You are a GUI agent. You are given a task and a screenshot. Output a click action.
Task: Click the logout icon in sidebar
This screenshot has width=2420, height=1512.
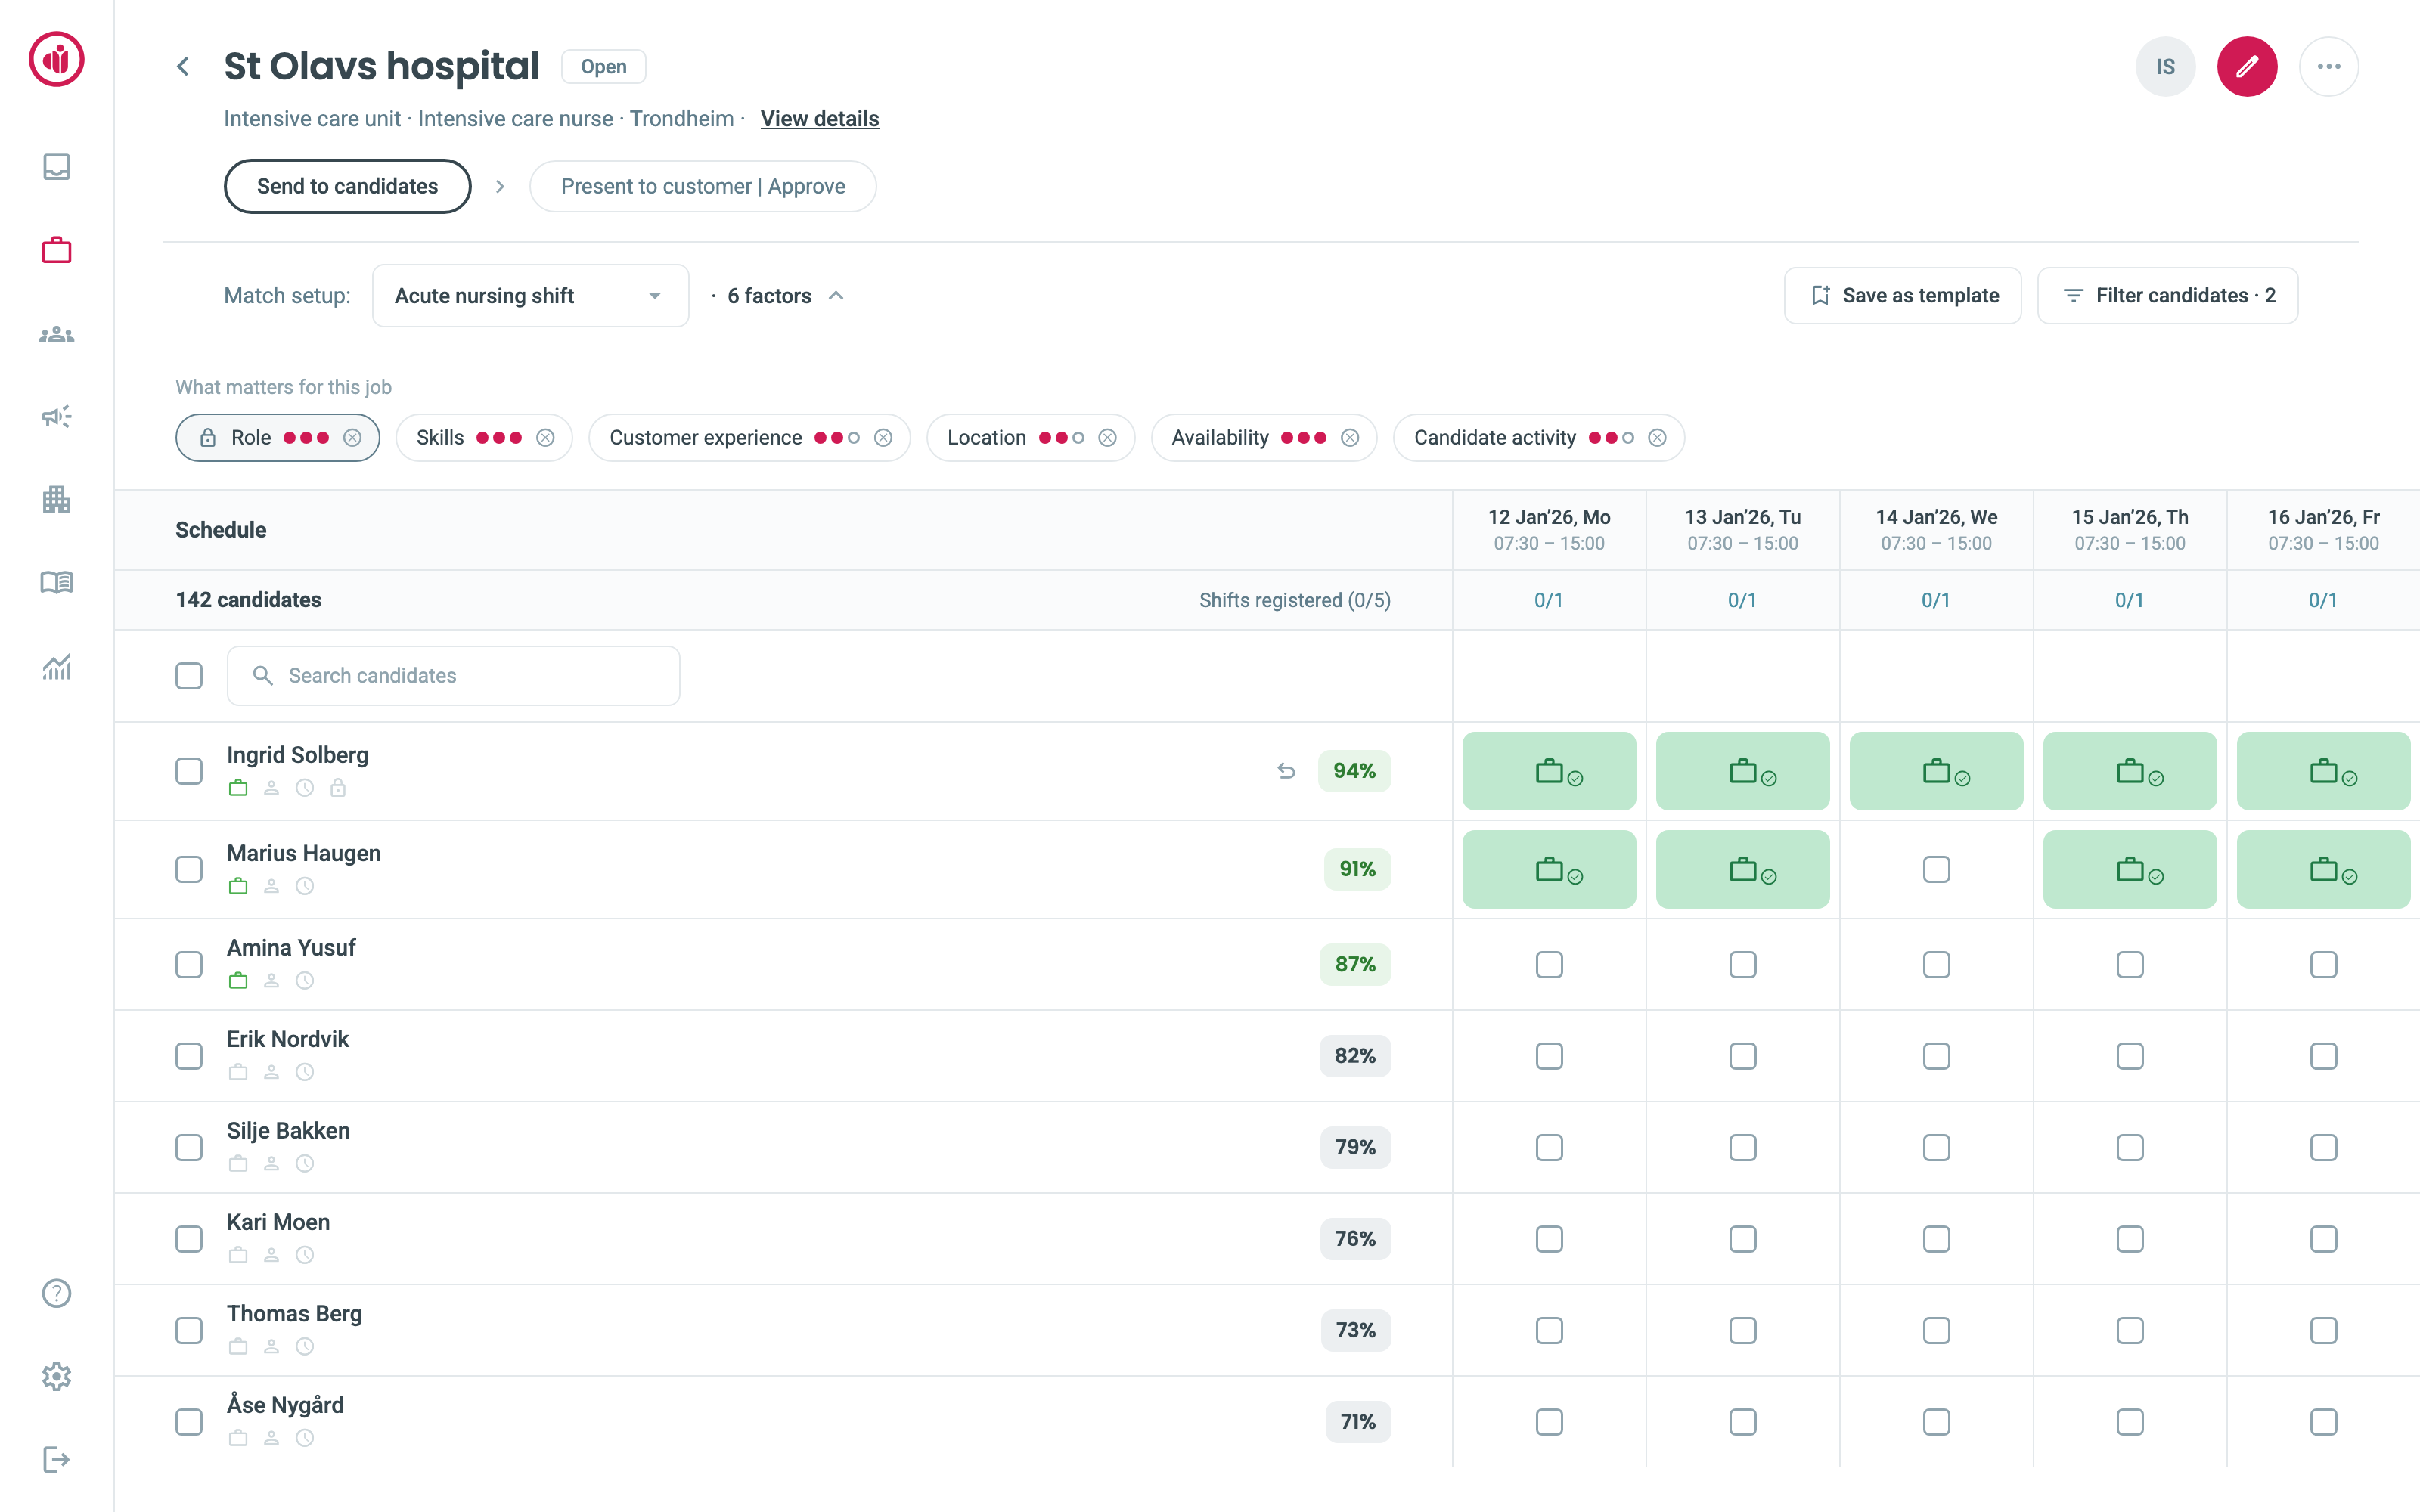[57, 1459]
